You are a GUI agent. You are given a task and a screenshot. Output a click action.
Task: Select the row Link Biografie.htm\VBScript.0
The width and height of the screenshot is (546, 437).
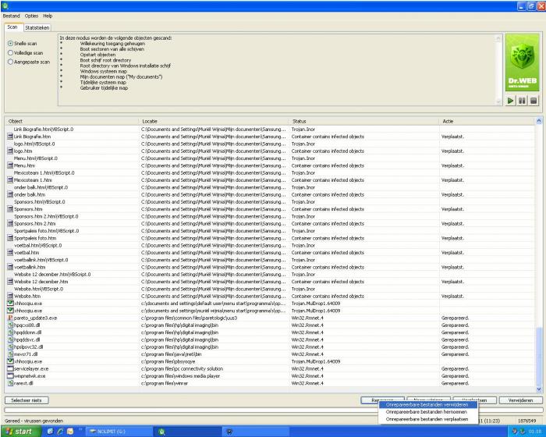click(x=270, y=130)
